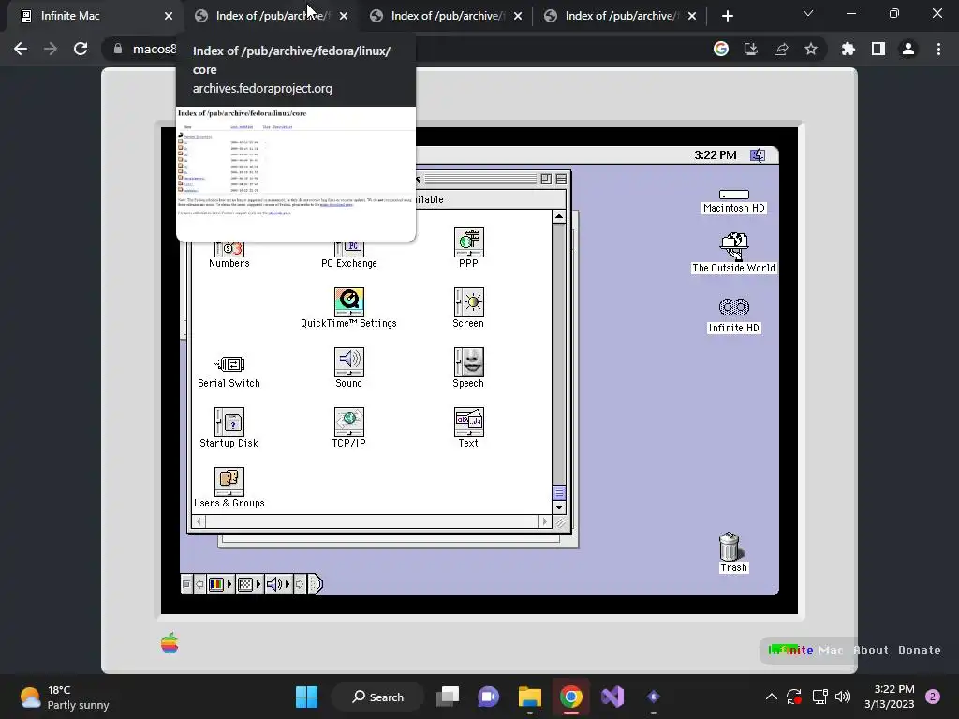
Task: Click the vertical scrollbar up arrow
Action: pyautogui.click(x=559, y=216)
